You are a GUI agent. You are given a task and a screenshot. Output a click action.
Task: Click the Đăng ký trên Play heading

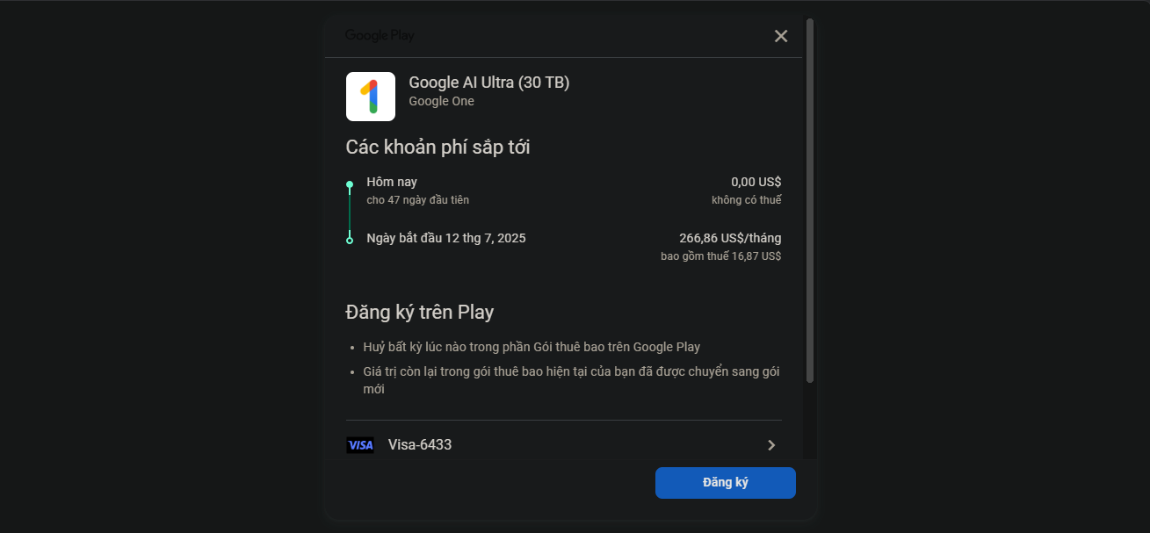(420, 312)
